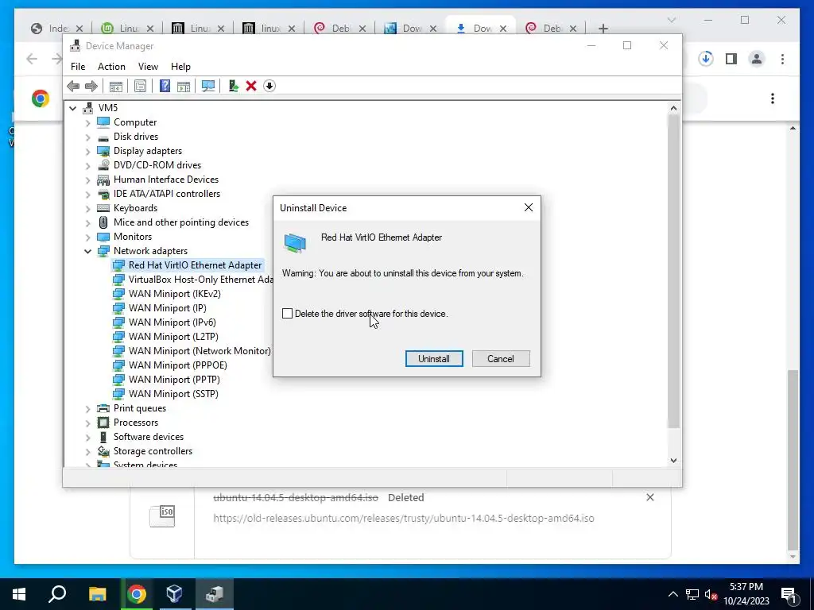Click the Chrome profile avatar icon
814x610 pixels.
pos(757,59)
